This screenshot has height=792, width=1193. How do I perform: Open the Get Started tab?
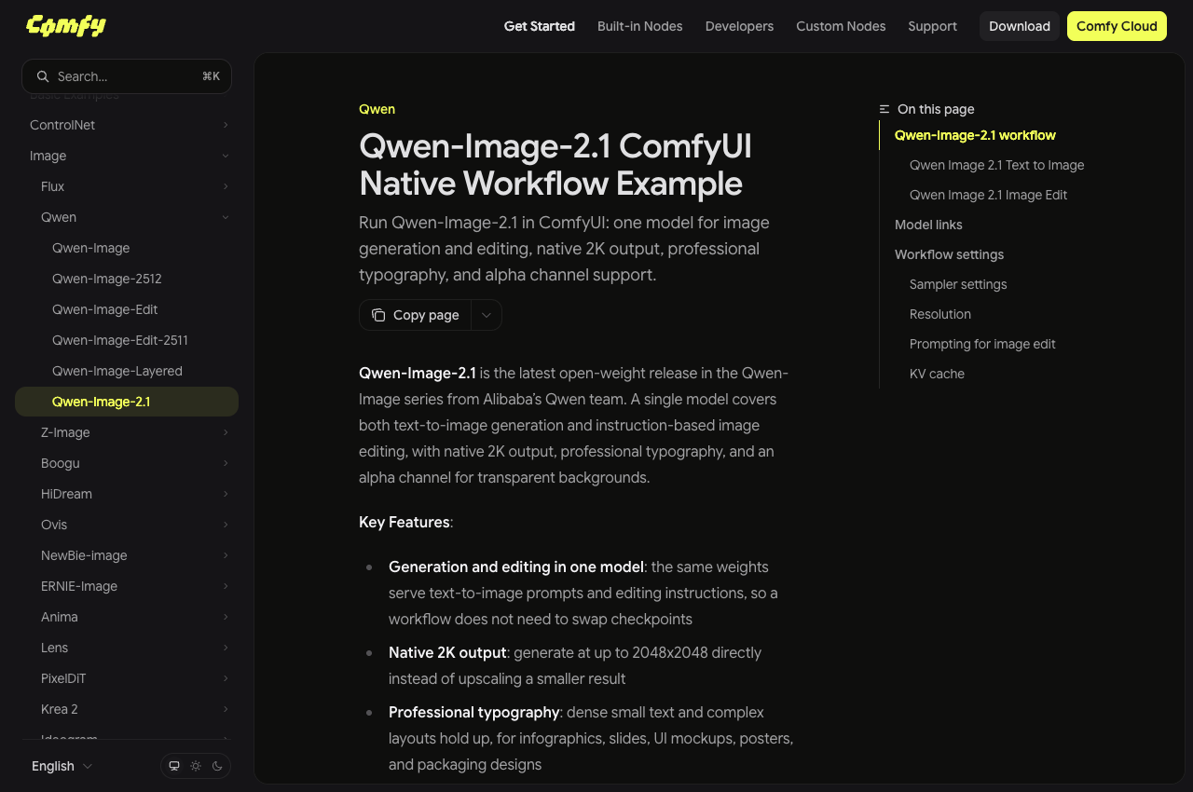[x=540, y=26]
